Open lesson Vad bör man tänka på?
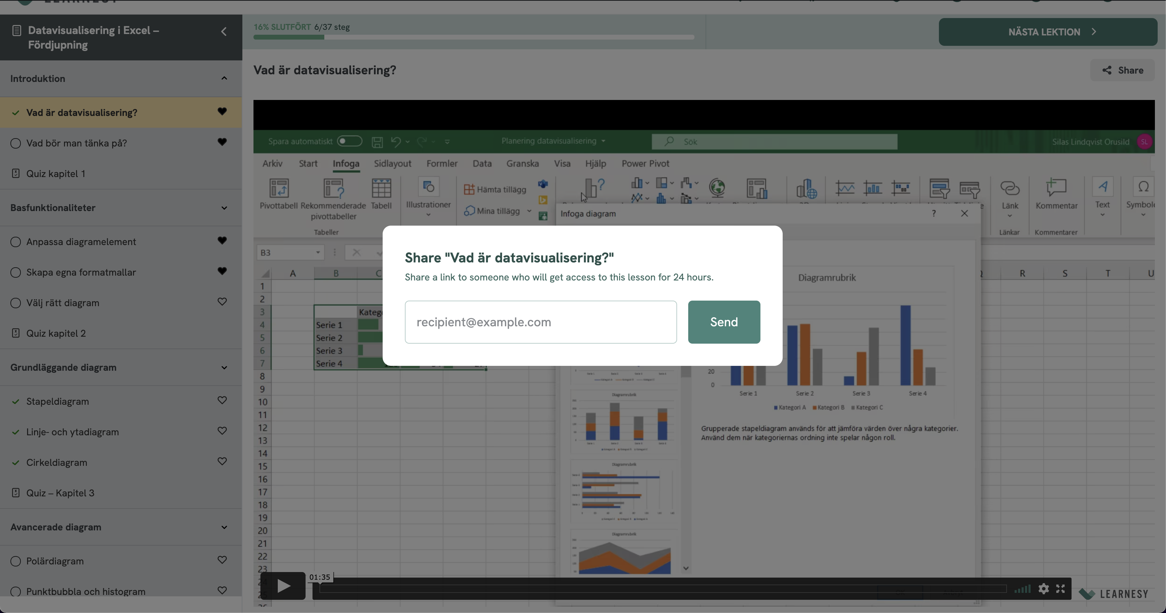 point(76,143)
